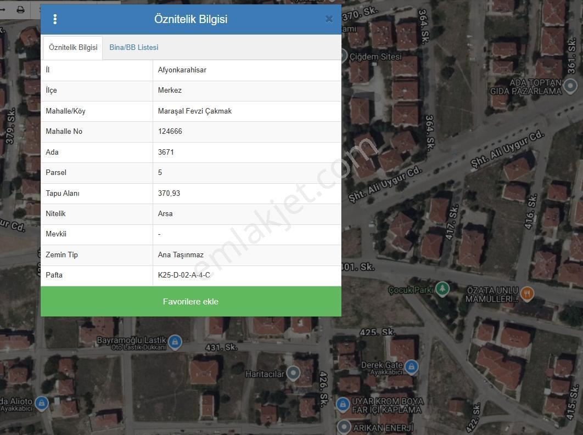
Task: Click the 416. Sk. street label
Action: (x=531, y=211)
